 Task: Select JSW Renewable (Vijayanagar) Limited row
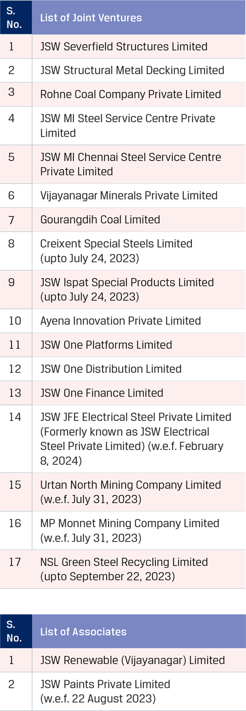point(132,660)
